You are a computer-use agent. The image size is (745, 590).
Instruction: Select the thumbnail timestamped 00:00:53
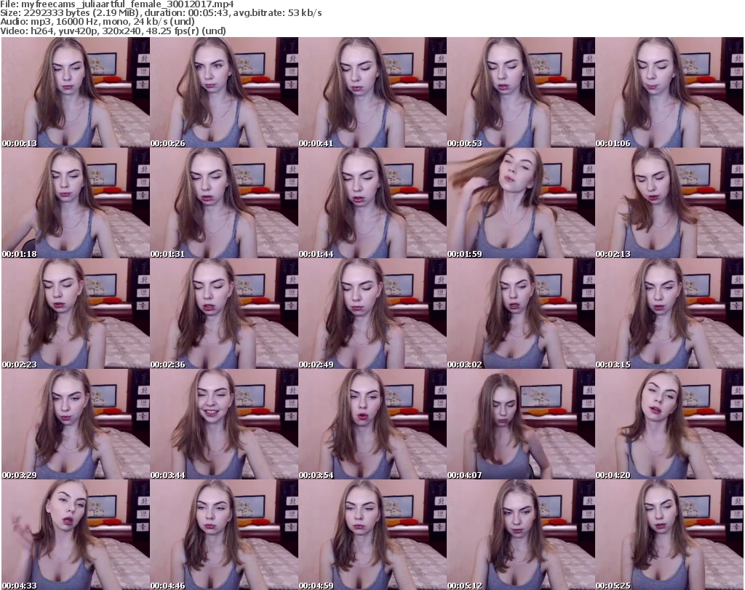click(x=521, y=92)
